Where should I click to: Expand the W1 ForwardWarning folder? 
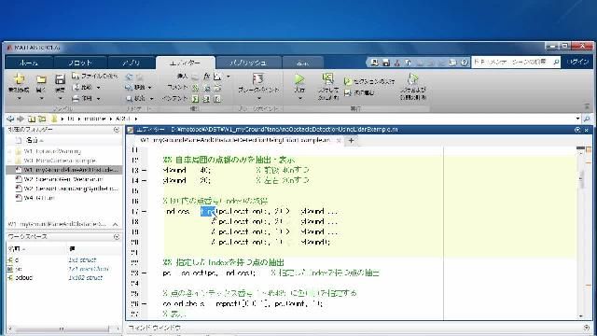click(10, 151)
